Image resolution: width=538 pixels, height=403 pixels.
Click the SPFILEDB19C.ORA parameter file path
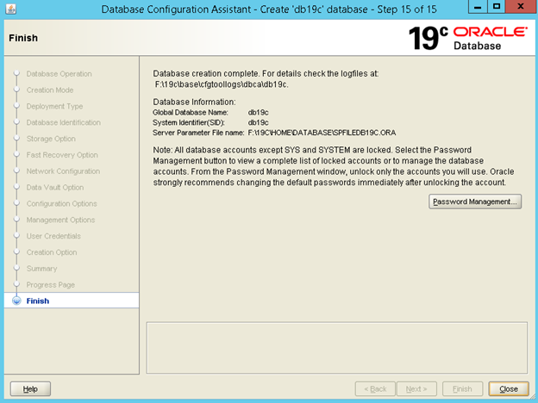322,133
